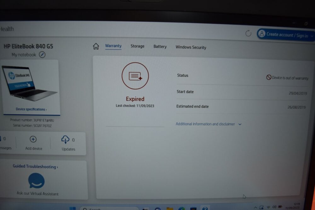The height and width of the screenshot is (210, 315).
Task: Click the Start date value 29/04/2019
Action: [x=298, y=94]
